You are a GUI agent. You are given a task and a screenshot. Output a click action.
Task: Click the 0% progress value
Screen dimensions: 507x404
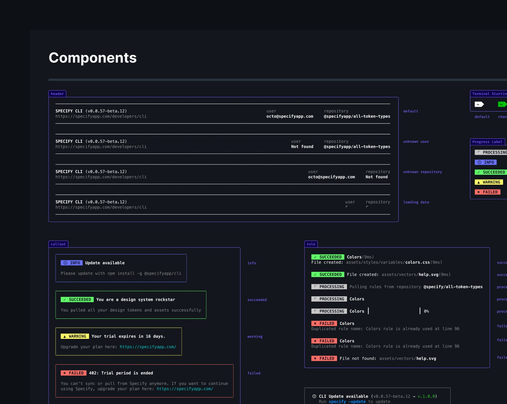(427, 311)
